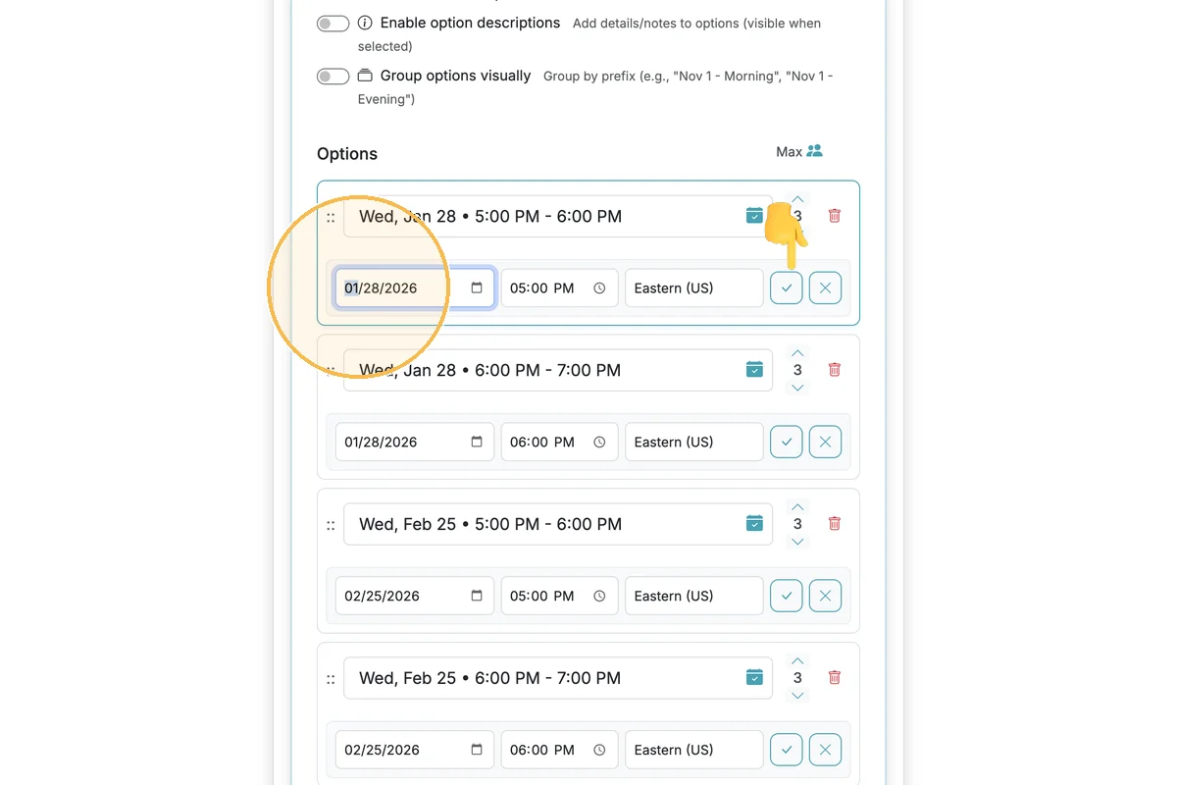Confirm date edit for Feb 25 6:00 PM option
This screenshot has width=1177, height=785.
[787, 751]
